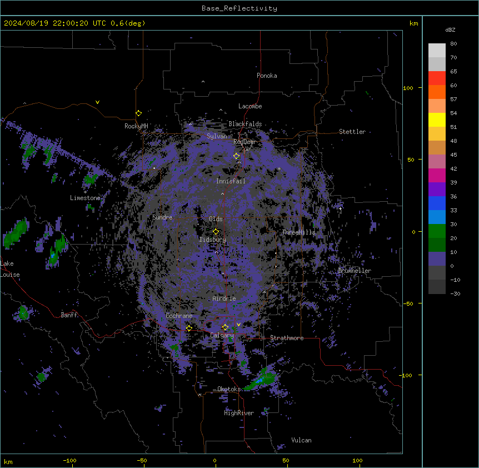
Task: Click the Base_Reflectivity title
Action: pos(239,8)
